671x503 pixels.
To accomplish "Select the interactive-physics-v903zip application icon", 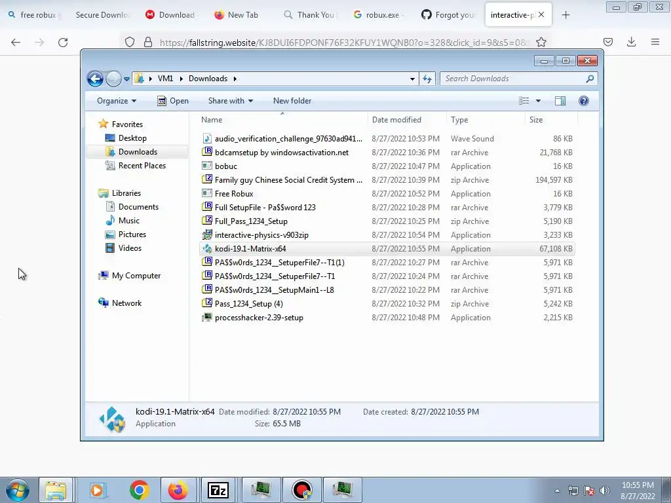I will click(x=207, y=234).
